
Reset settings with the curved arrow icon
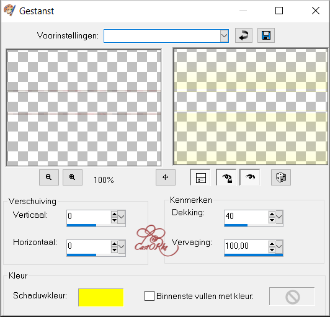click(x=244, y=35)
